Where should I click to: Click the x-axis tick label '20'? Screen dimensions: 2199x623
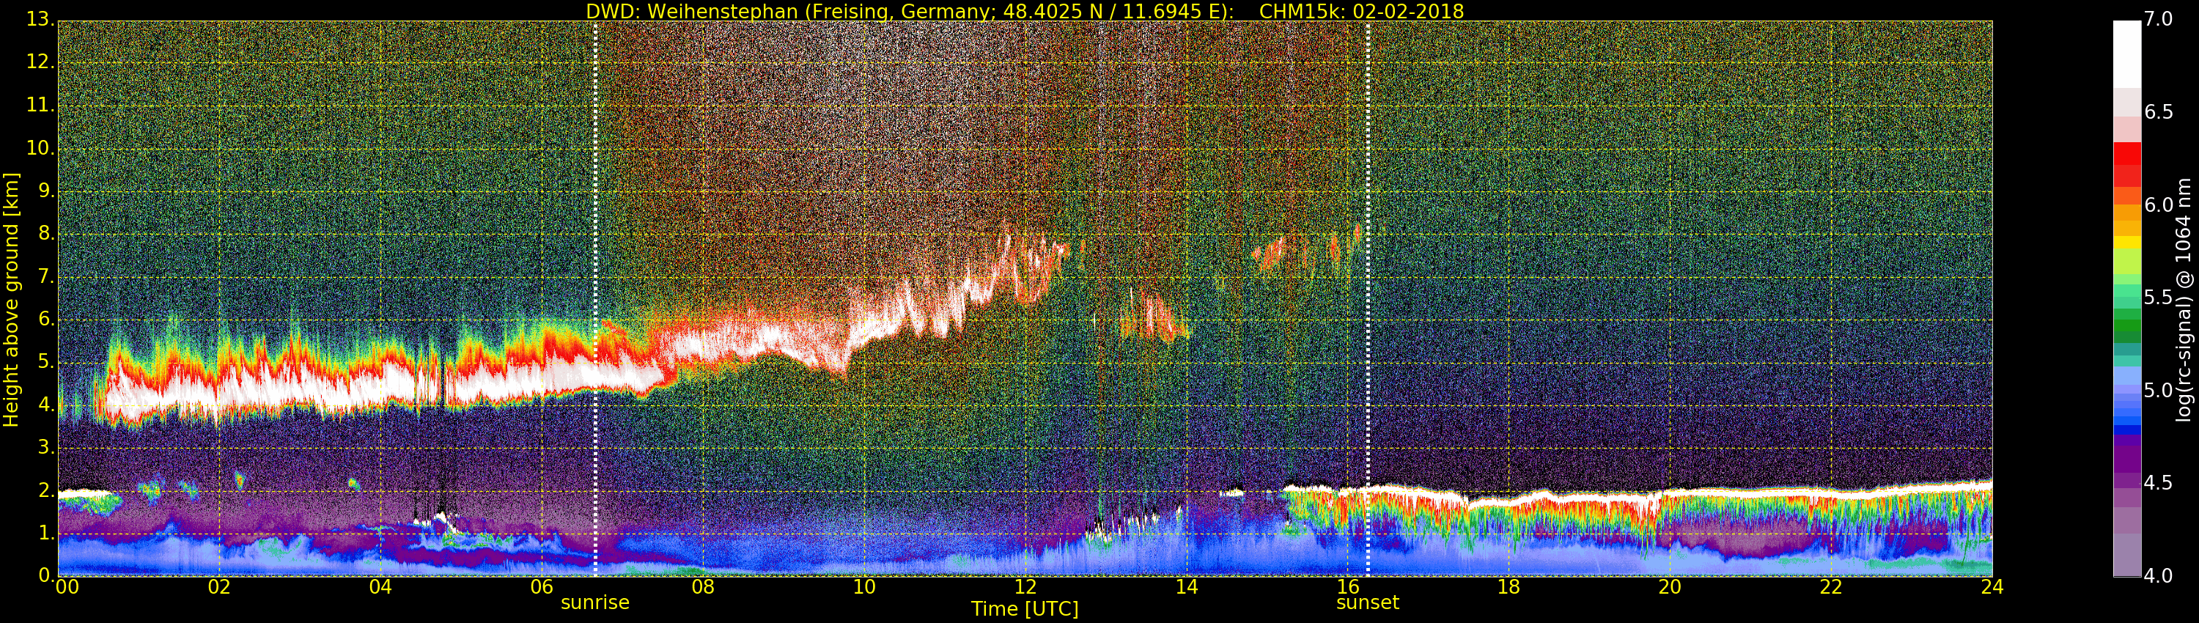click(1670, 587)
